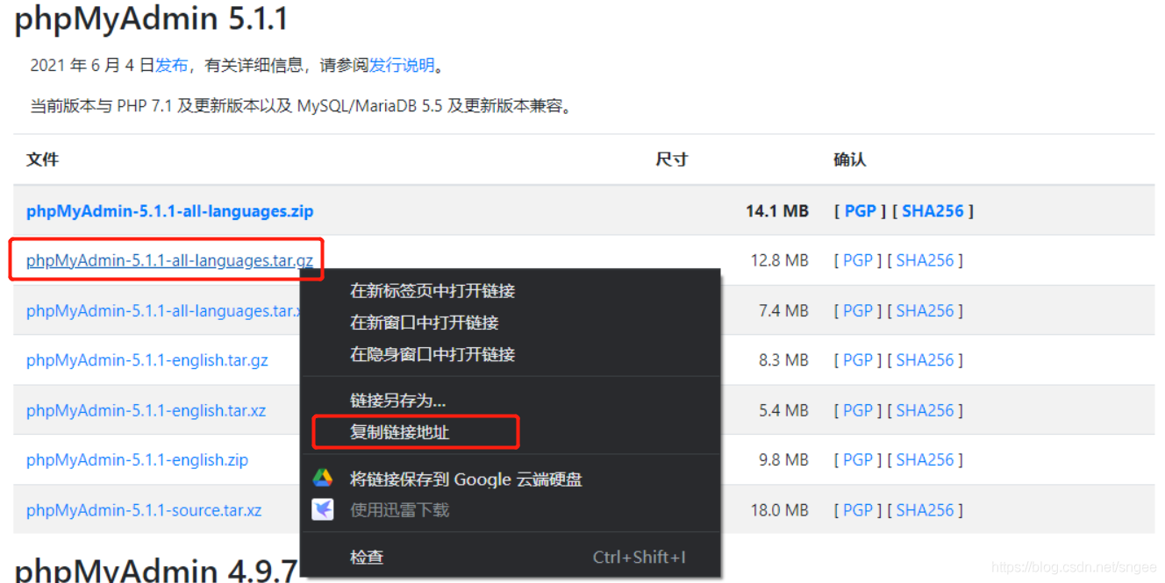Open PGP link in 7.4 MB row
The image size is (1165, 583).
(858, 311)
